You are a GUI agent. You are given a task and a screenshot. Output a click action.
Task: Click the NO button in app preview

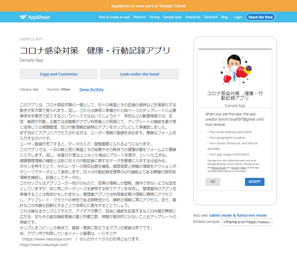click(213, 182)
